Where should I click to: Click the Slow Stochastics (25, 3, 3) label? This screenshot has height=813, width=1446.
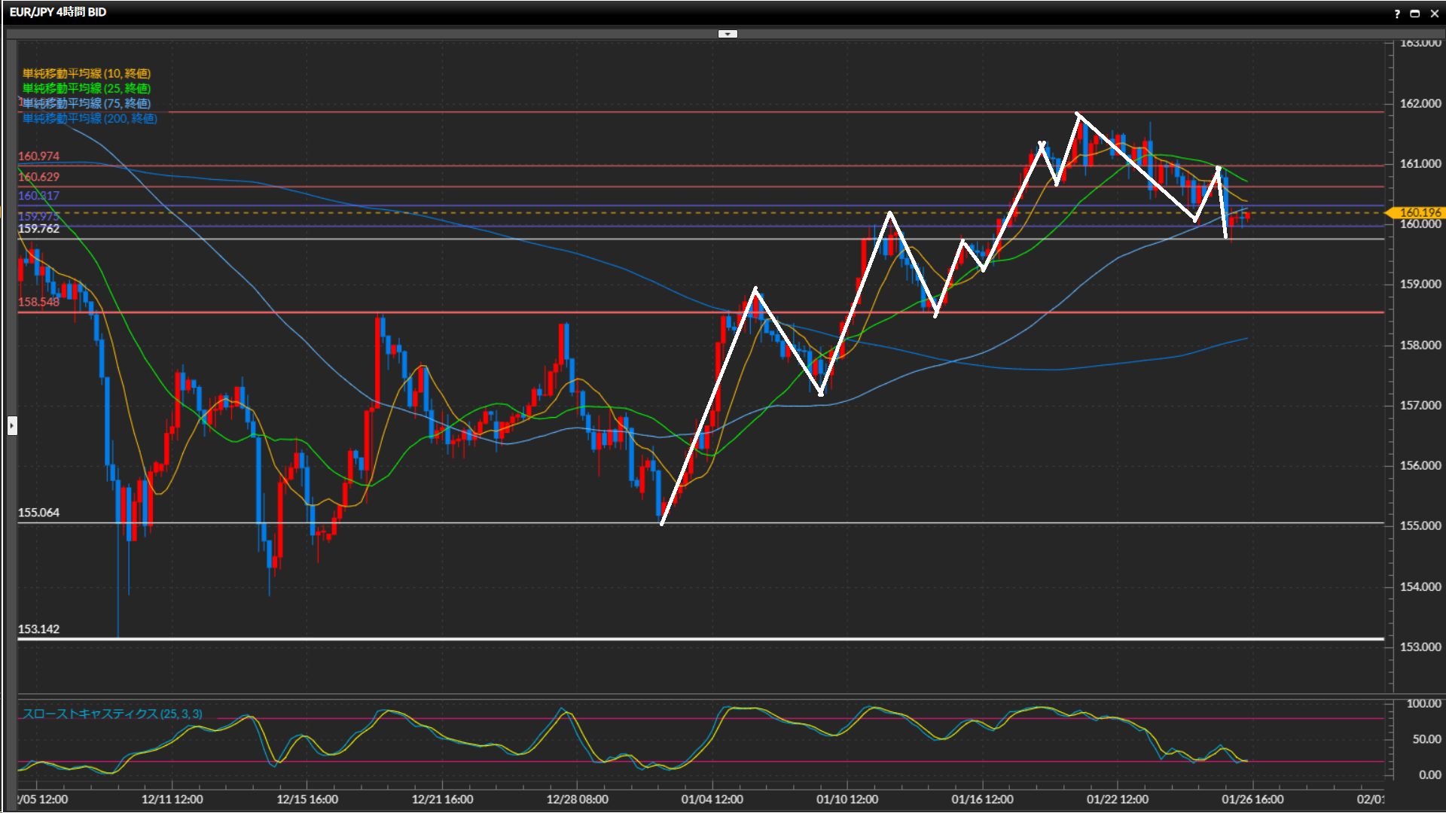(112, 714)
